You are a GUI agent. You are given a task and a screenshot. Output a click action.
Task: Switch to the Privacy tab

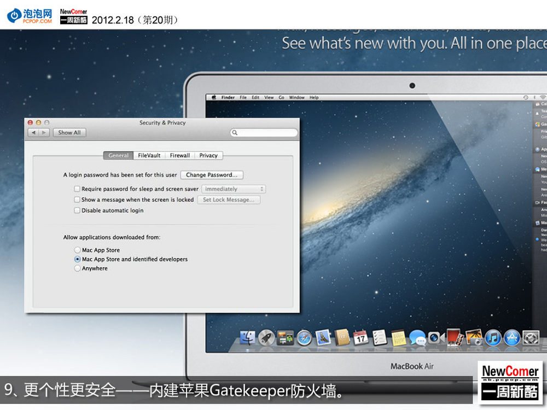point(208,155)
